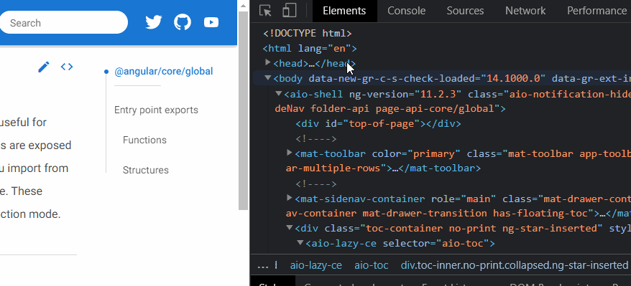Click the pencil edit icon
Image resolution: width=631 pixels, height=286 pixels.
(x=43, y=67)
